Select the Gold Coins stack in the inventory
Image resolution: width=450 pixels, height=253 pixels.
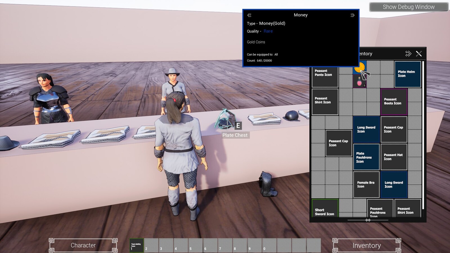point(359,67)
